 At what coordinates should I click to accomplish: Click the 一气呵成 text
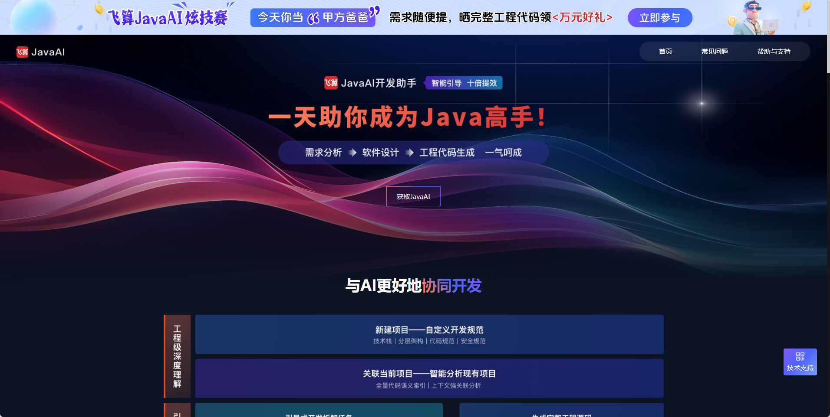click(x=504, y=153)
